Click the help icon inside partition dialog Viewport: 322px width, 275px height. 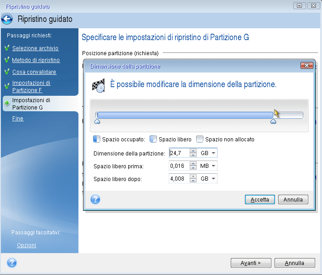tap(95, 199)
